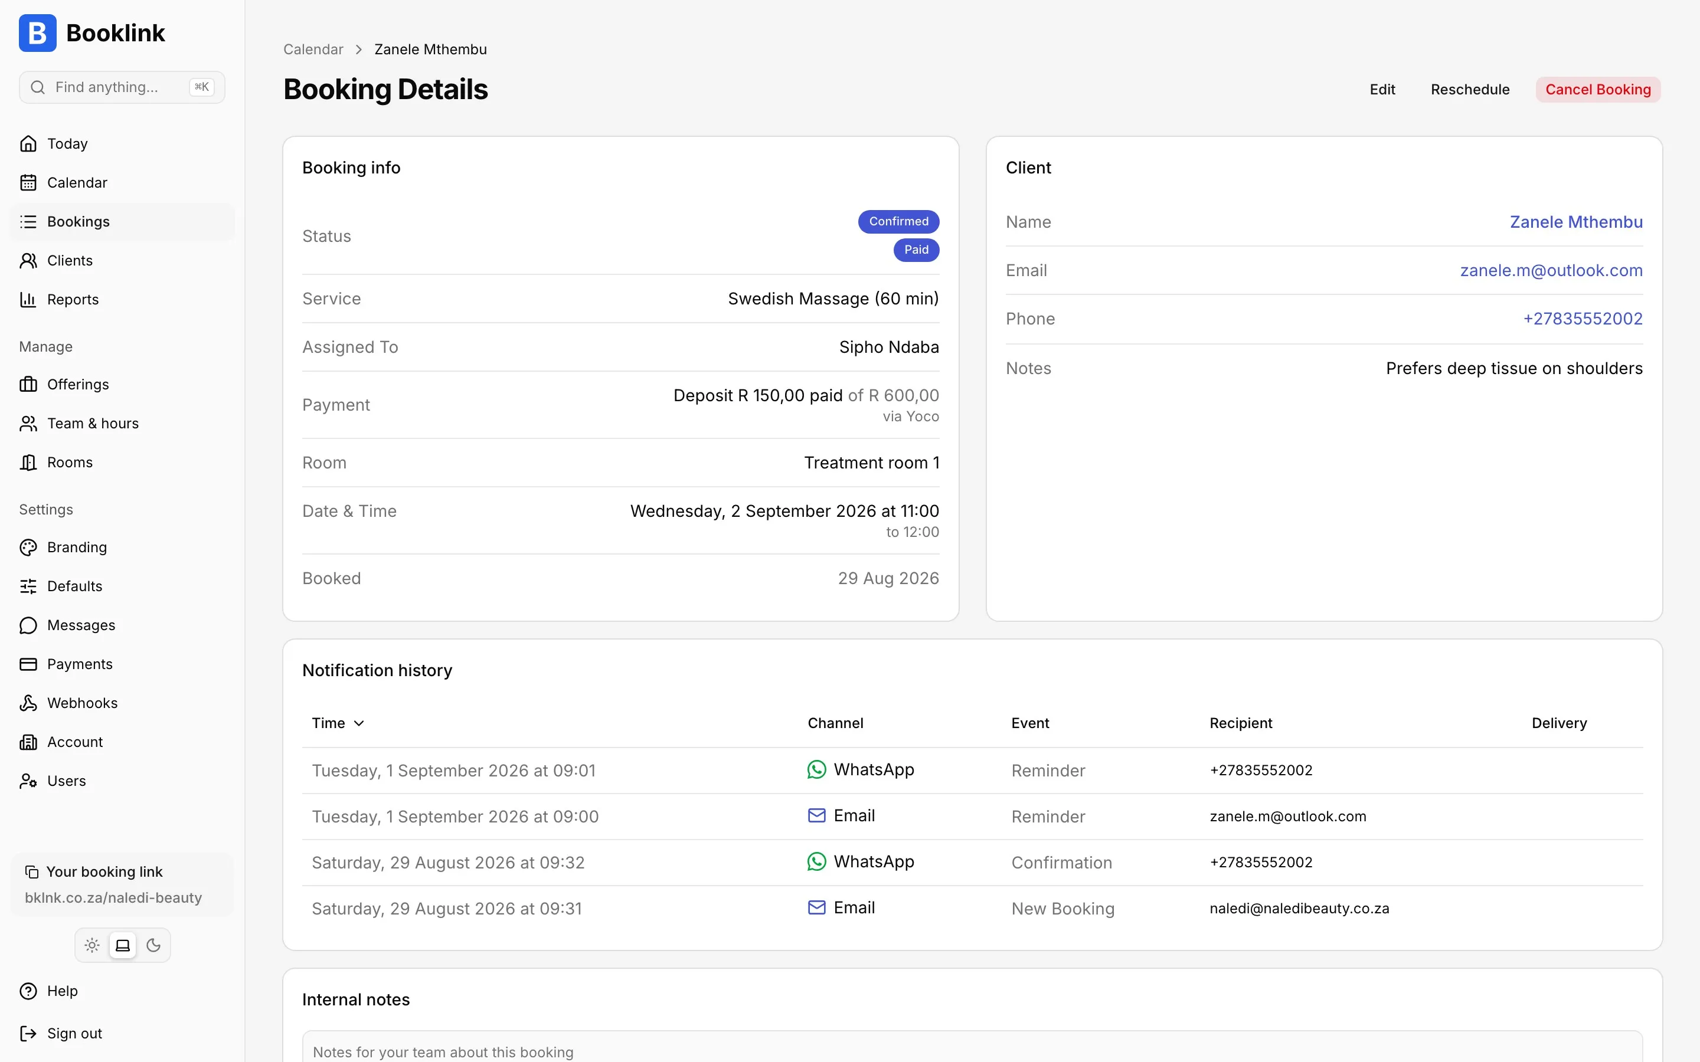Open Reports in the sidebar

coord(122,300)
